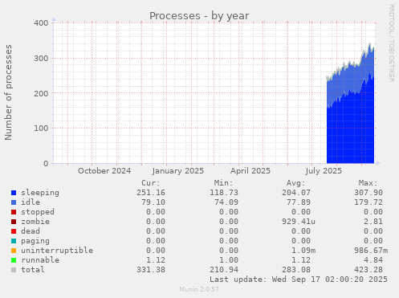Click the graph title 'Processes - by year'
Viewport: 399px width, 298px height.
[199, 16]
